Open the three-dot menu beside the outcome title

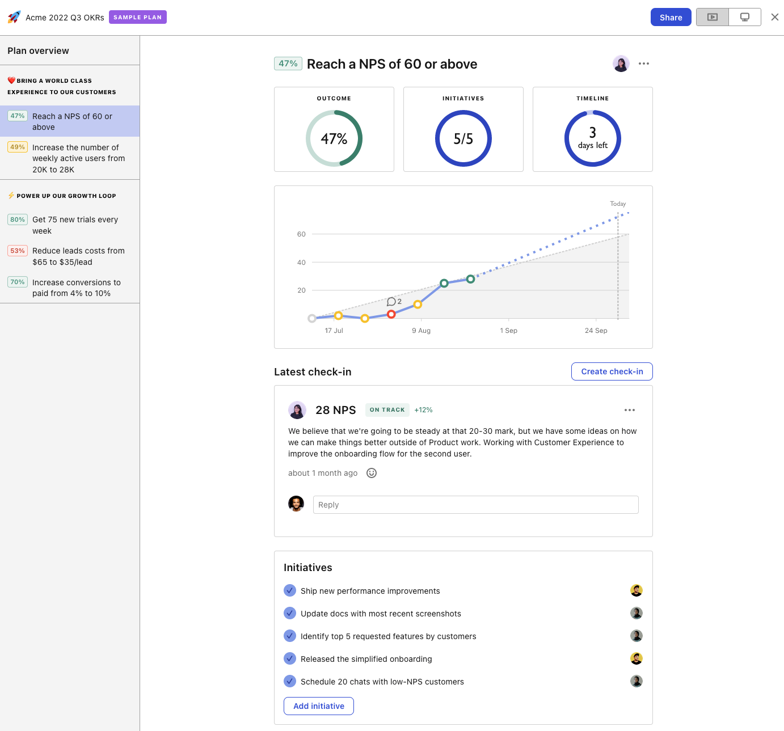tap(644, 64)
